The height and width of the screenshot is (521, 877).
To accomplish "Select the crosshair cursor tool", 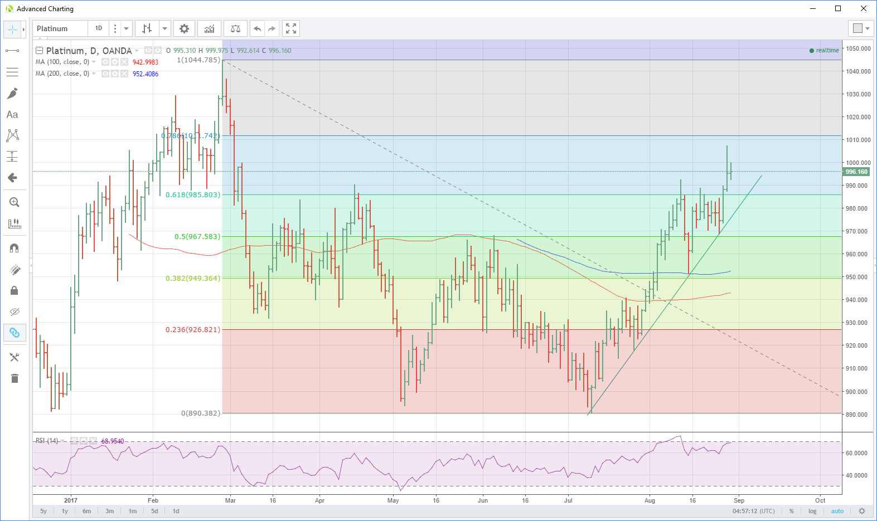I will pyautogui.click(x=12, y=29).
